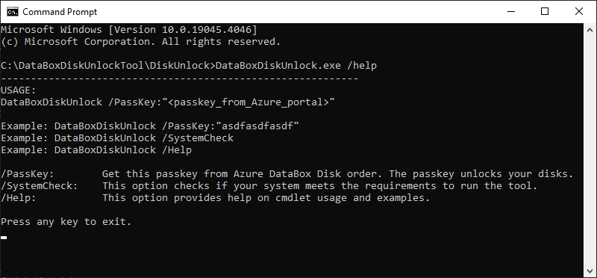Click the /Help example line
This screenshot has height=278, width=597.
click(x=96, y=150)
